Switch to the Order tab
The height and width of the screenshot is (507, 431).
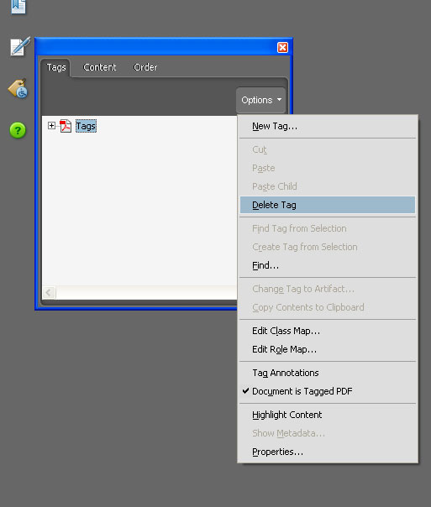click(x=145, y=67)
